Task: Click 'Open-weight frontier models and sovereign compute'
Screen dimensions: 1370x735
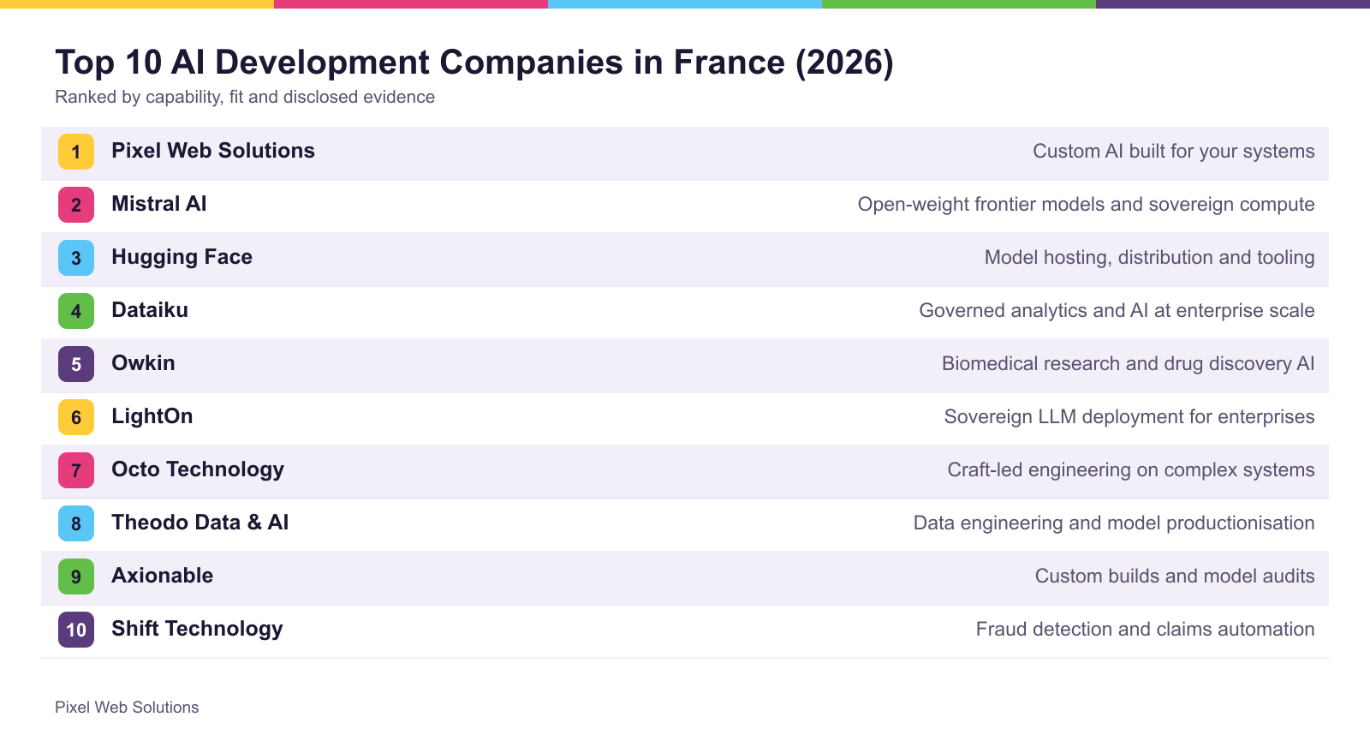Action: point(1087,205)
